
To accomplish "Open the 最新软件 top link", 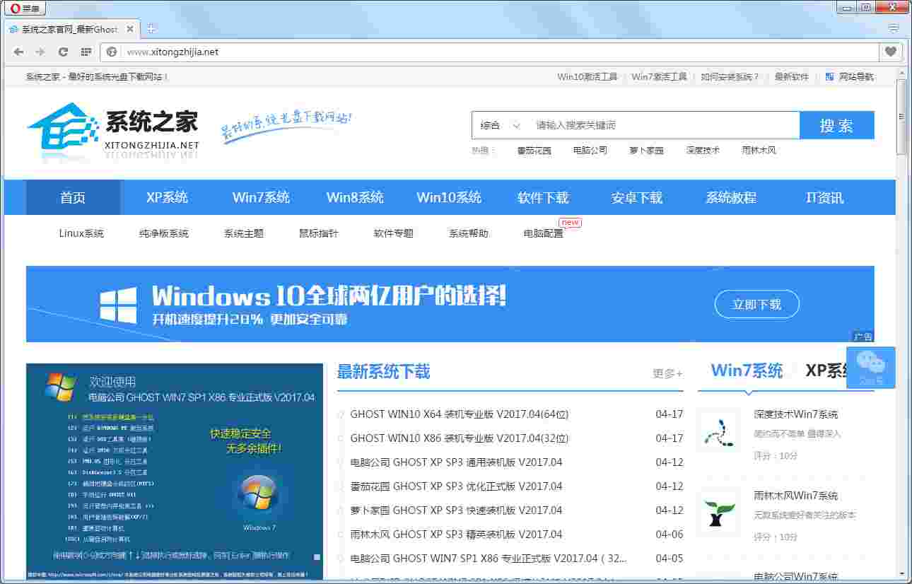I will 792,76.
